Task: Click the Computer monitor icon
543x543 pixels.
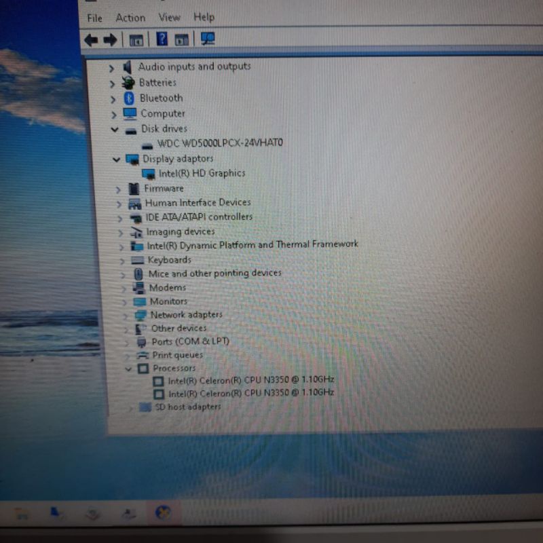Action: click(x=130, y=113)
